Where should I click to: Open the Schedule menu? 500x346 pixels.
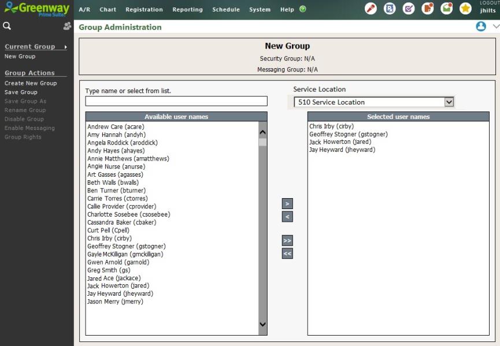[x=225, y=9]
